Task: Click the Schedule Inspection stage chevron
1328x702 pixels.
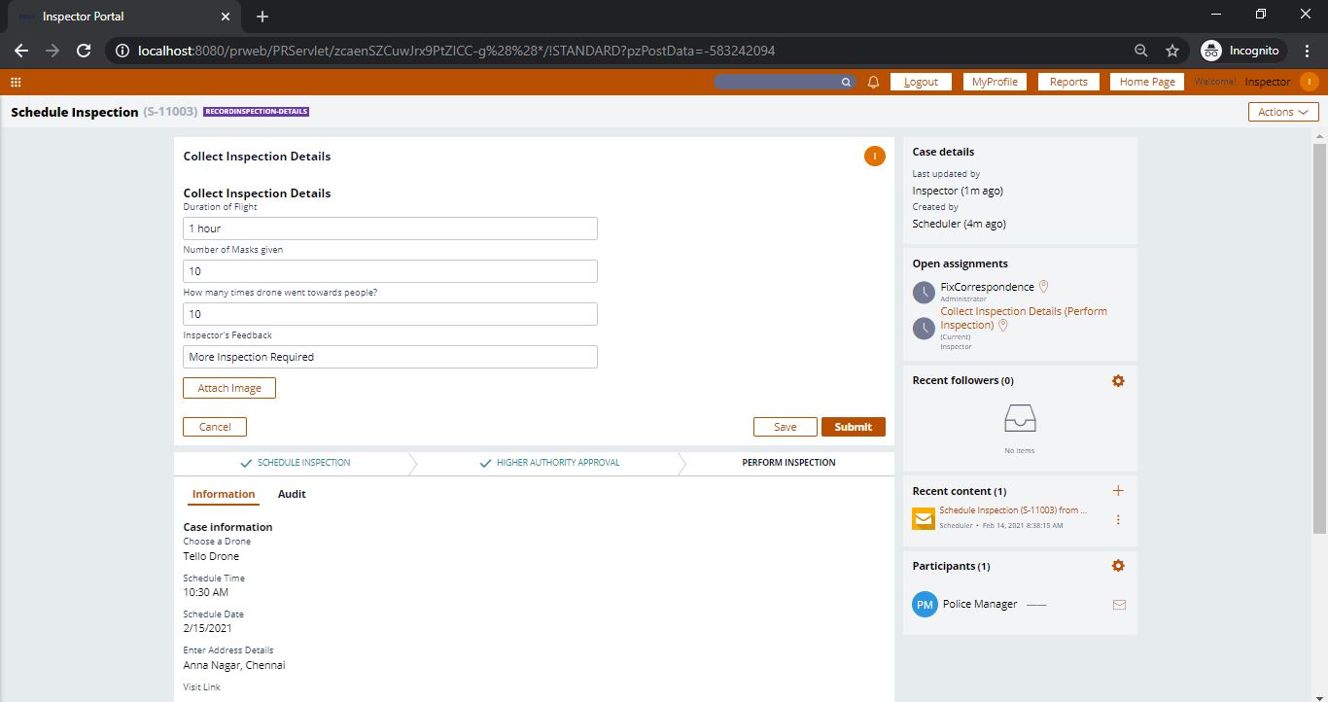Action: (x=295, y=463)
